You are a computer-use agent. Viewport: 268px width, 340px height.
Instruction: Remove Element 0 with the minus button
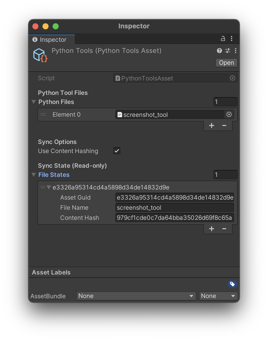(224, 125)
